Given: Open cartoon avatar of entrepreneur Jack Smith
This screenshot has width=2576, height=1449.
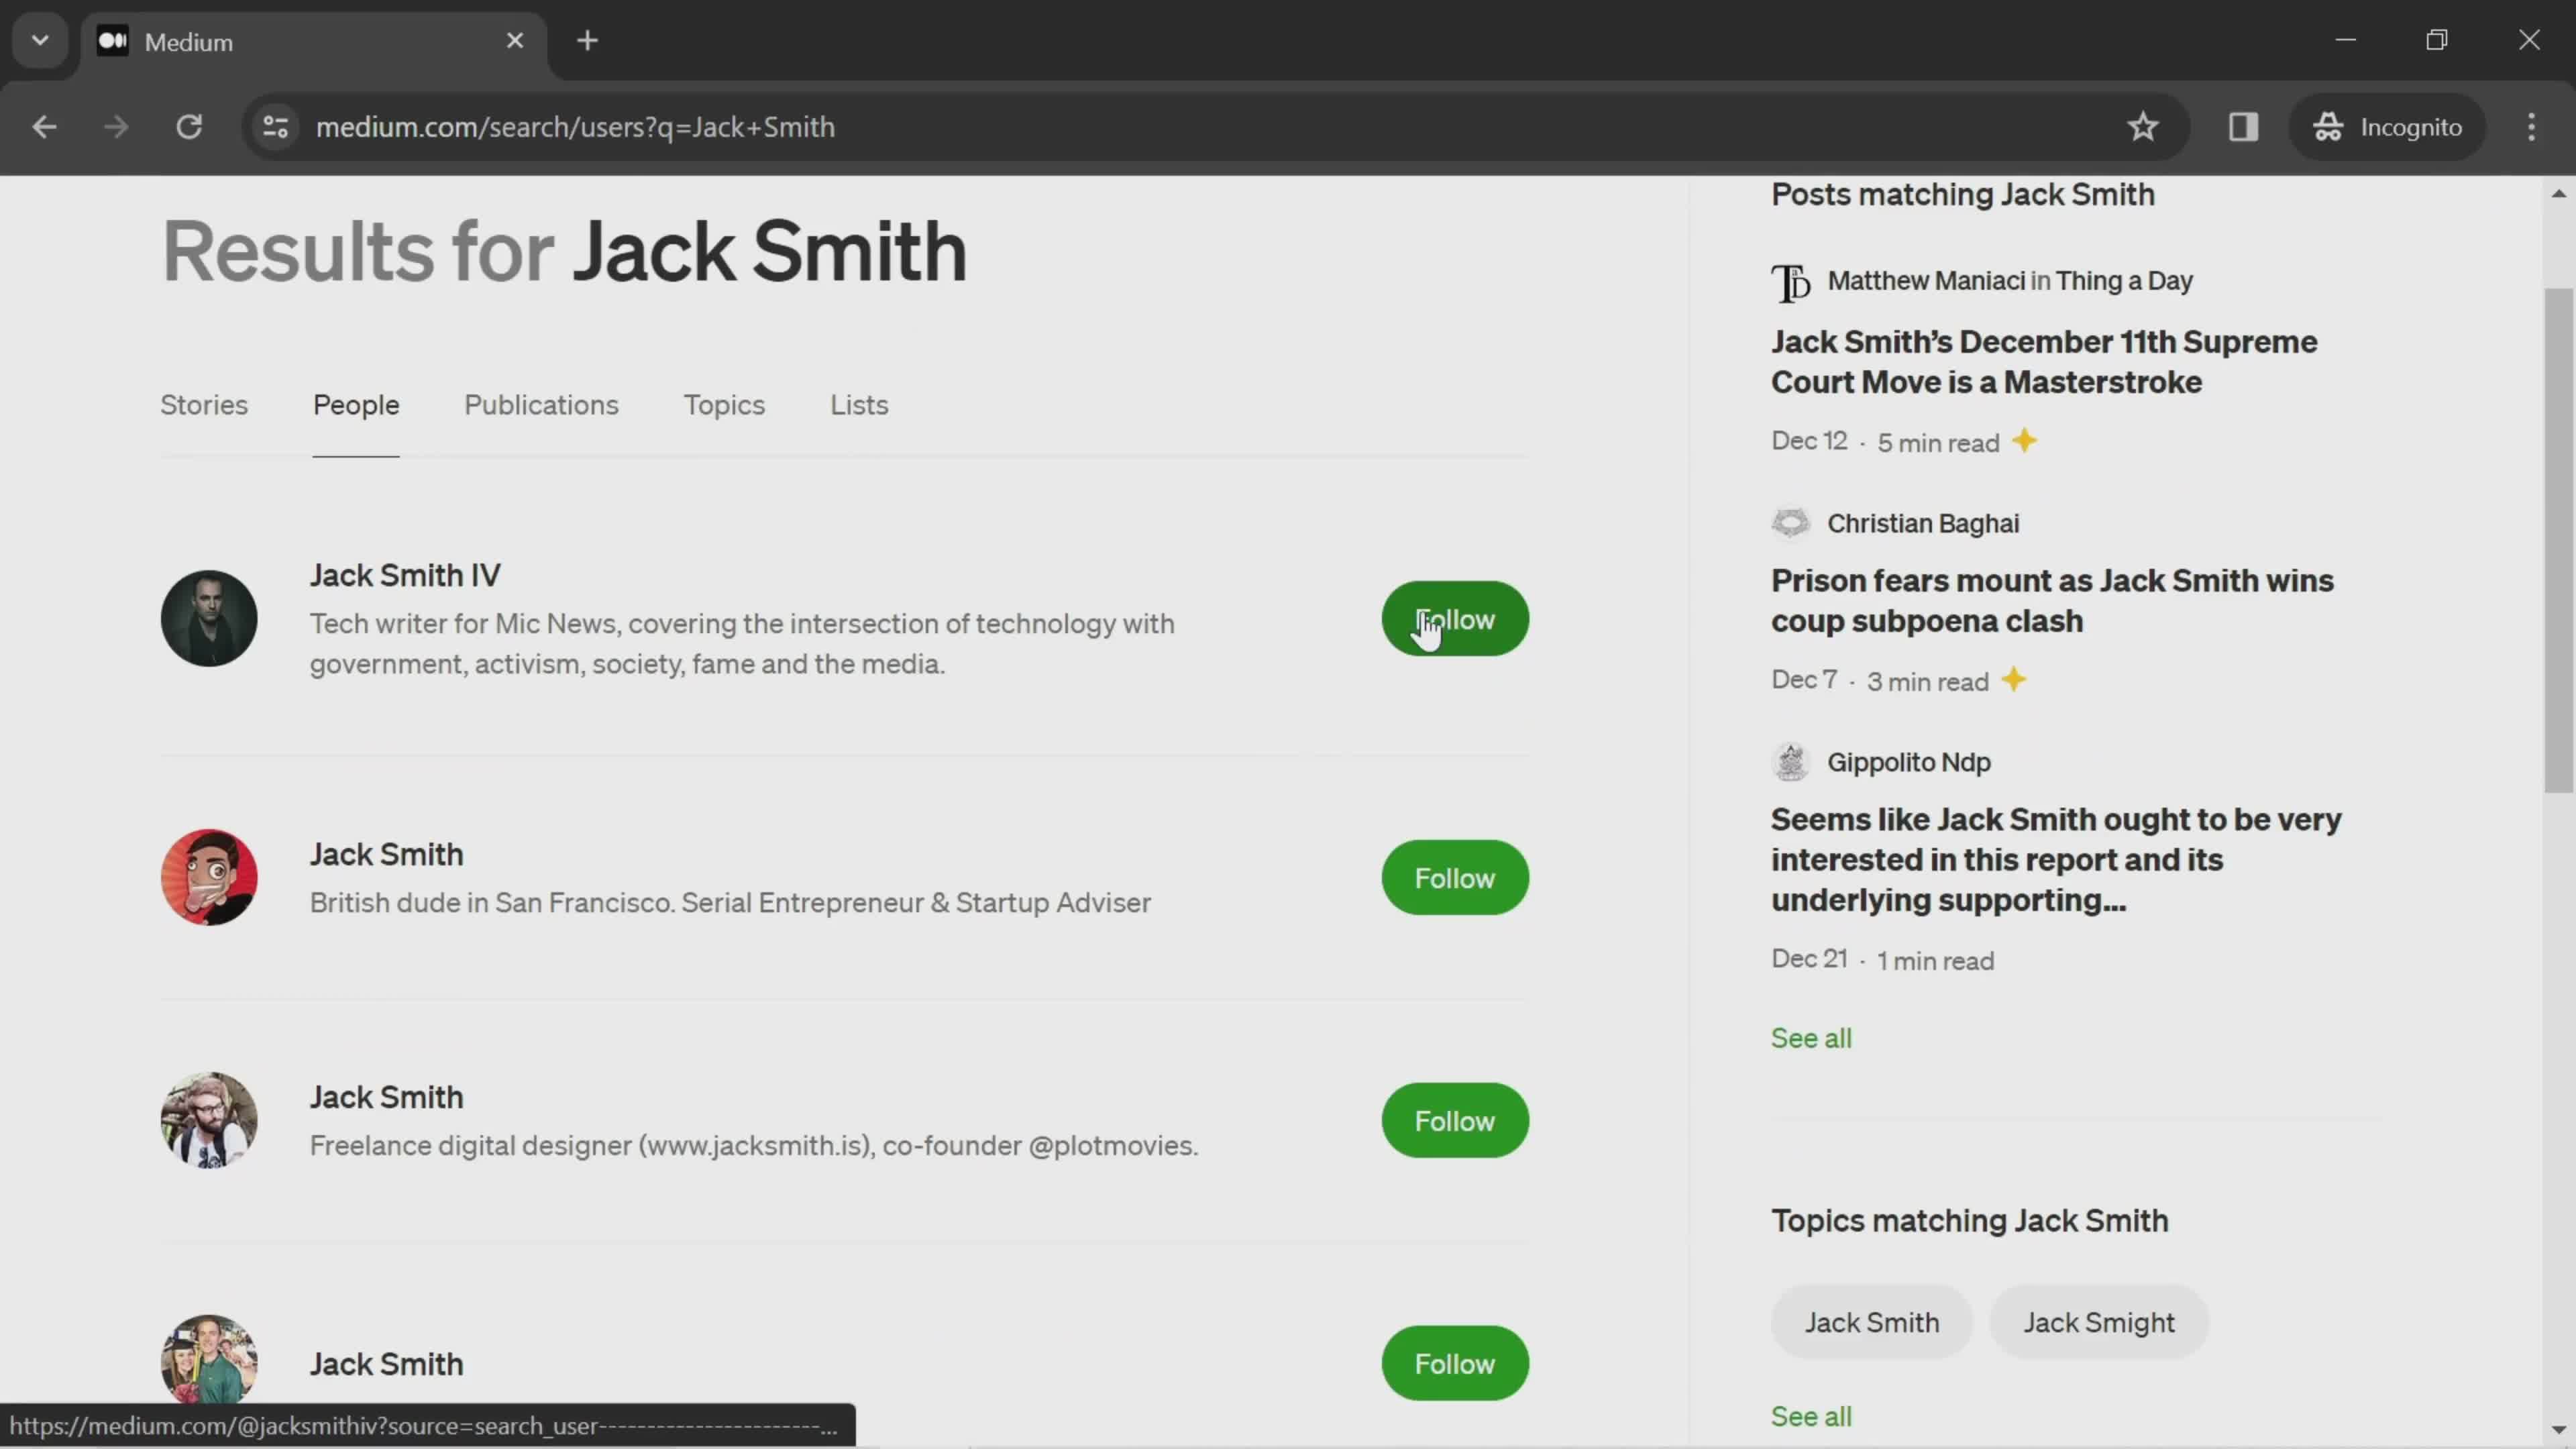Looking at the screenshot, I should coord(209,878).
